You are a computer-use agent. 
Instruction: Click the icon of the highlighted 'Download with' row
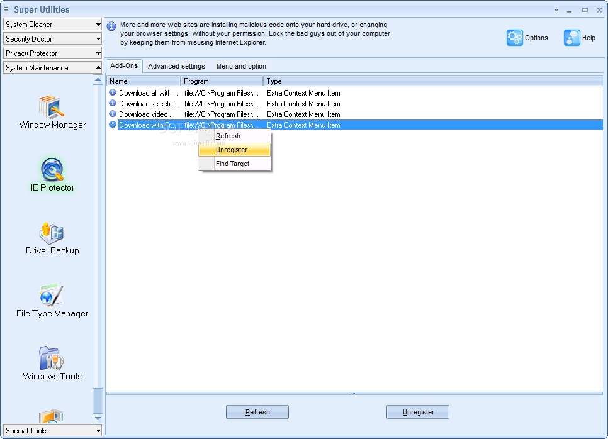tap(113, 125)
